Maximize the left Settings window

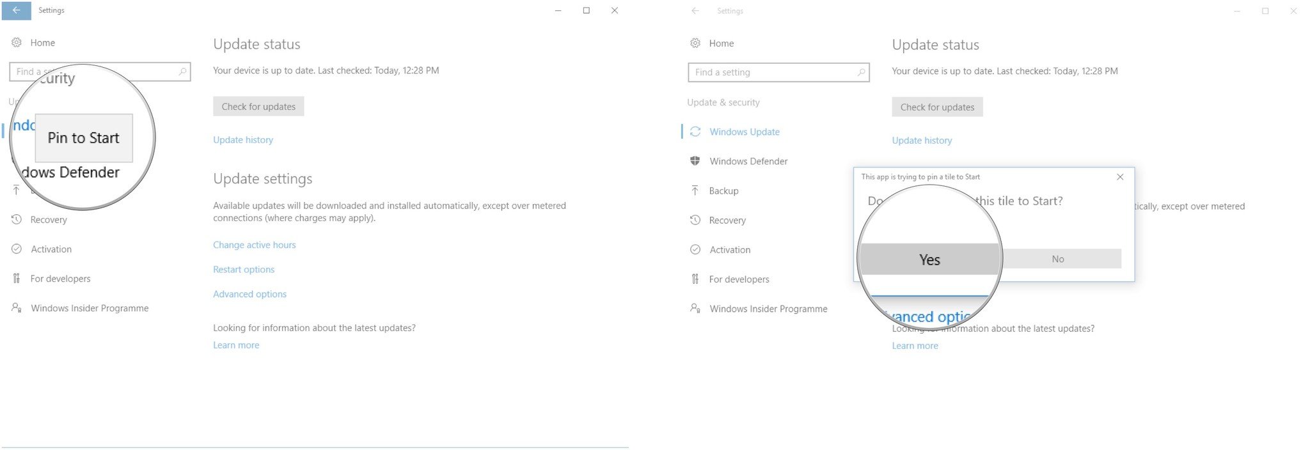point(586,10)
